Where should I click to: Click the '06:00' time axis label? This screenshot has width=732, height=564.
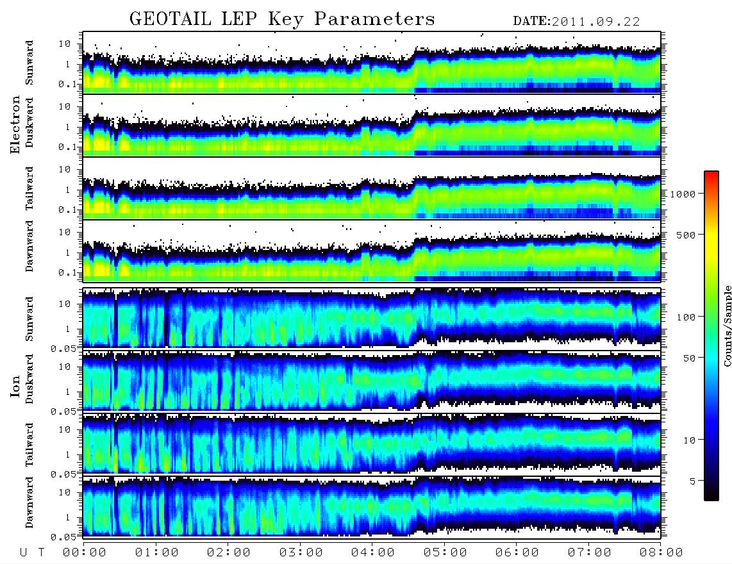[x=517, y=552]
